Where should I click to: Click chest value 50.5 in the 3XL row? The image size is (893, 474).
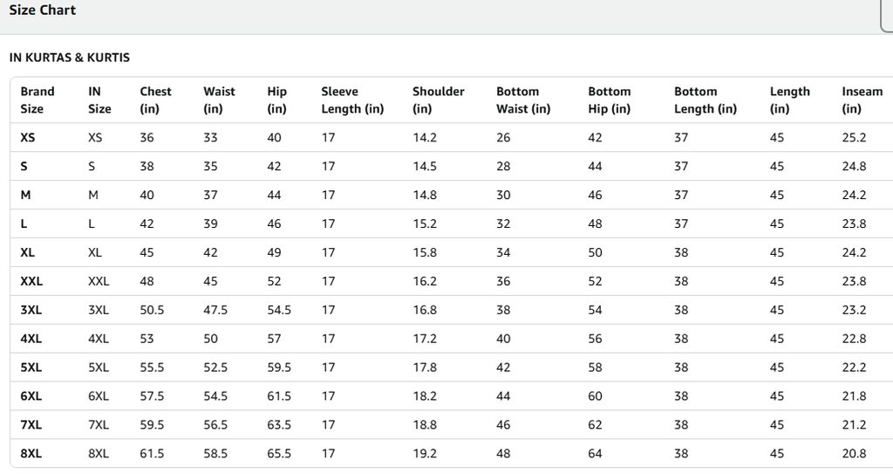[x=152, y=310]
